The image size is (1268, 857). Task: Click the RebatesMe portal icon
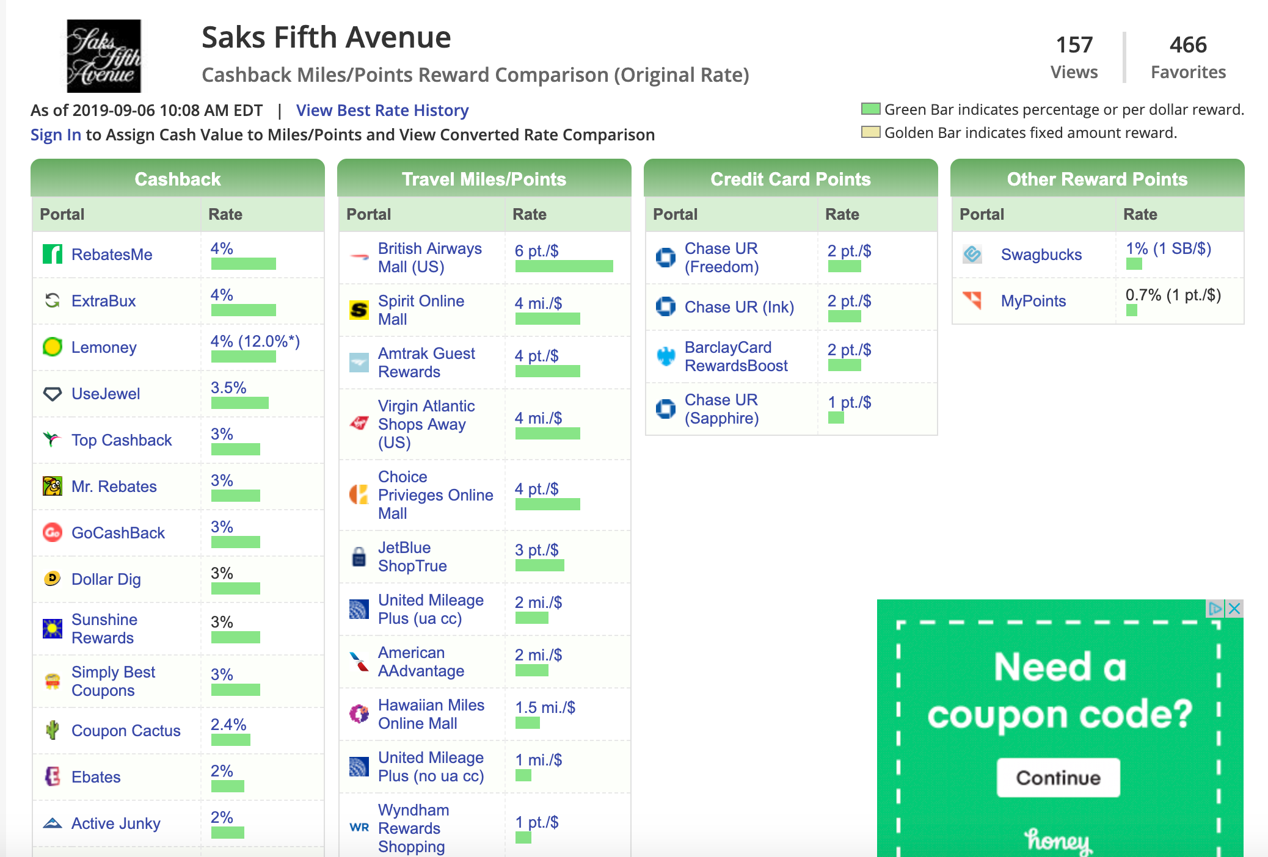53,254
